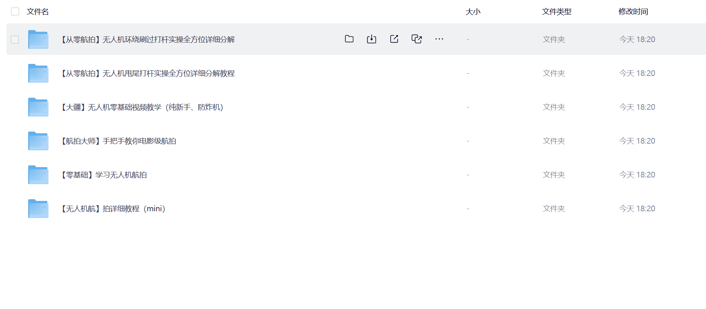Click the move-to-folder icon on the hovered row
This screenshot has height=309, width=706.
click(349, 39)
